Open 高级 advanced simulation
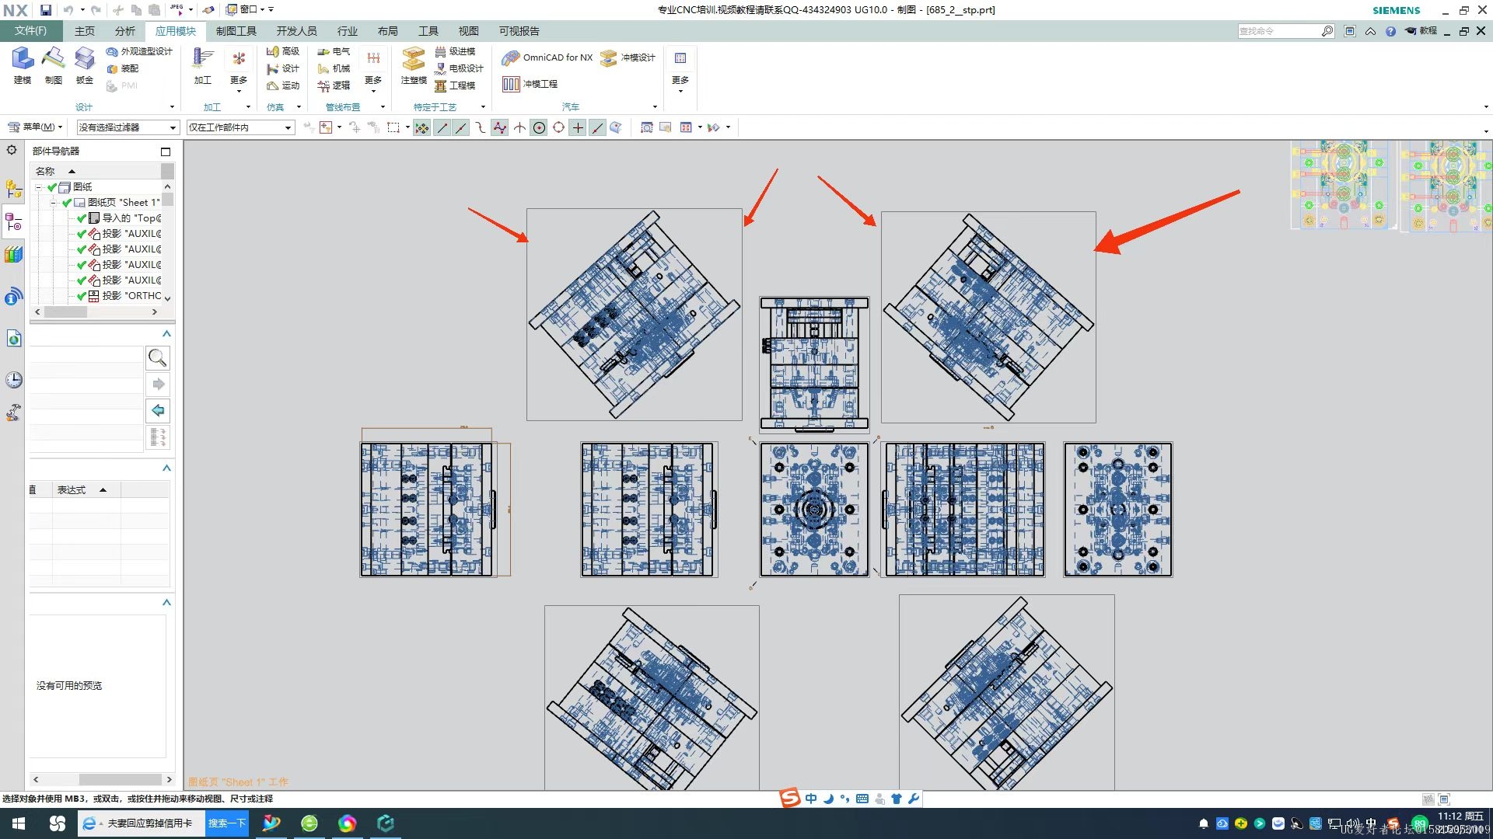Screen dimensions: 1493x839 283,51
